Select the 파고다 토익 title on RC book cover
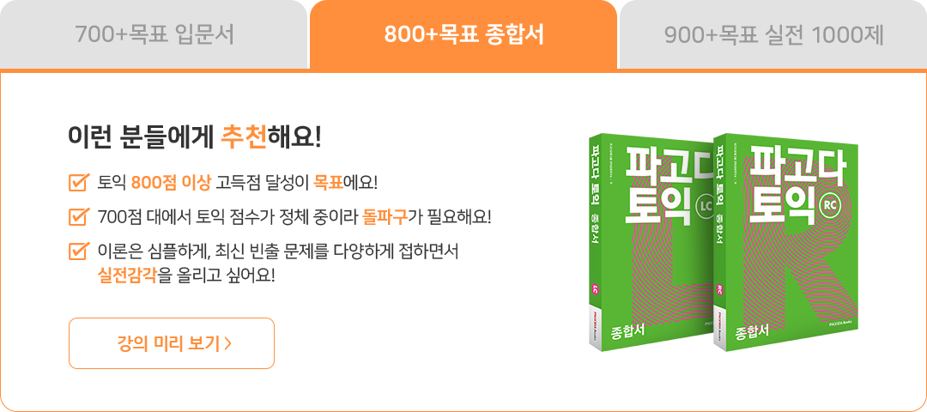Screen dimensions: 927x412 (793, 187)
